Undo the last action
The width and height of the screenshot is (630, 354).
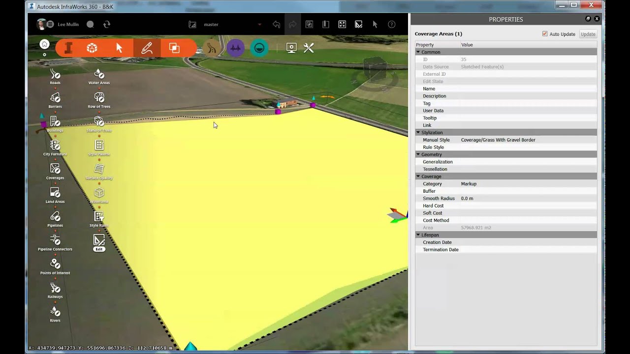(x=276, y=24)
